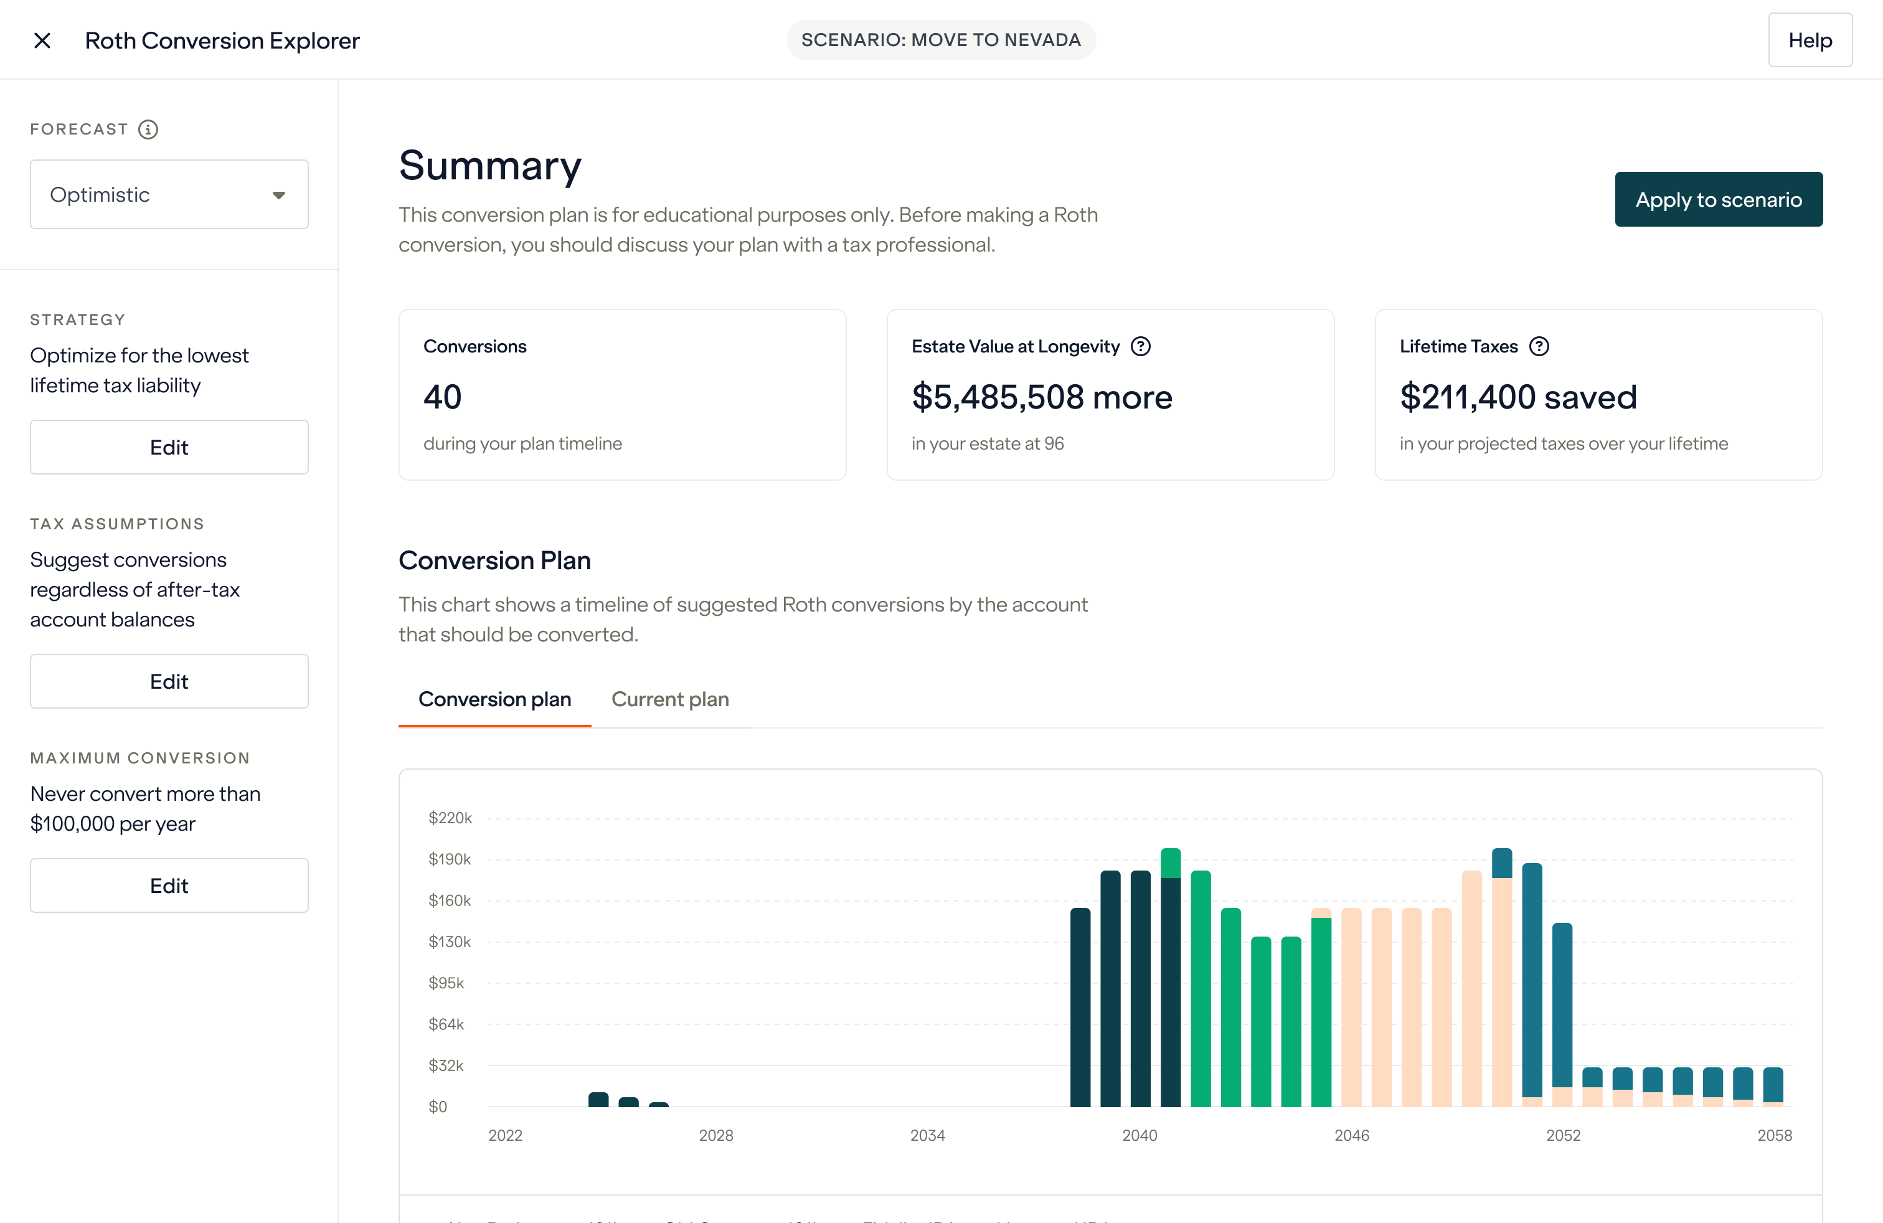Edit the lifetime tax liability strategy
Screen dimensions: 1883x1223
[x=169, y=447]
